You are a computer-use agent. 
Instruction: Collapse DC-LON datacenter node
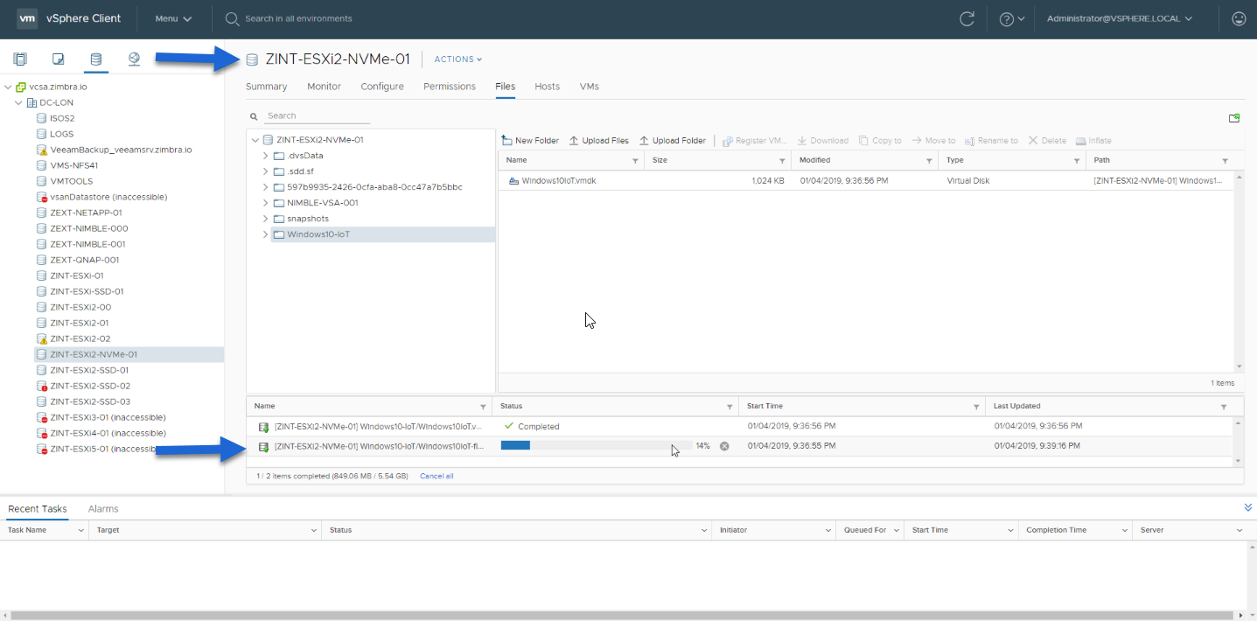click(x=18, y=102)
